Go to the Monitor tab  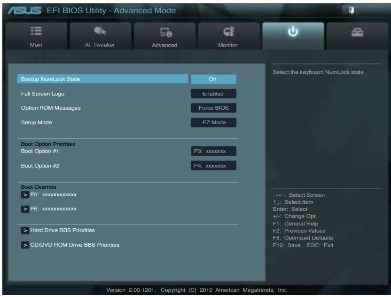click(x=229, y=36)
